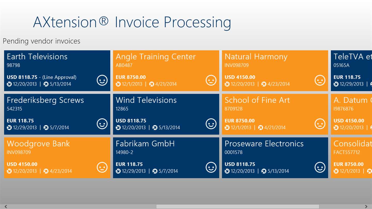Click '(Line Approval)' text on Earth Televisions
This screenshot has height=209, width=372.
click(x=59, y=77)
